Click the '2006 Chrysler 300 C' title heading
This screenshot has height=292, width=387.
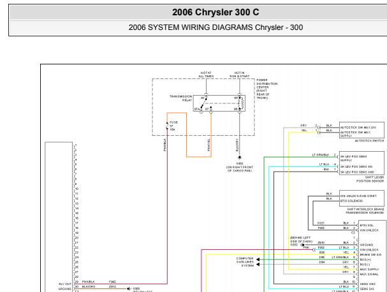(x=215, y=12)
